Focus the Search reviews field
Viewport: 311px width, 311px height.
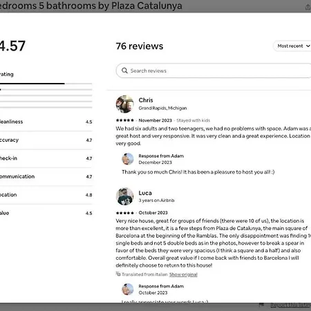point(214,70)
